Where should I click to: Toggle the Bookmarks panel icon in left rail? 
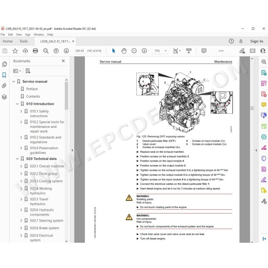(x=4, y=75)
